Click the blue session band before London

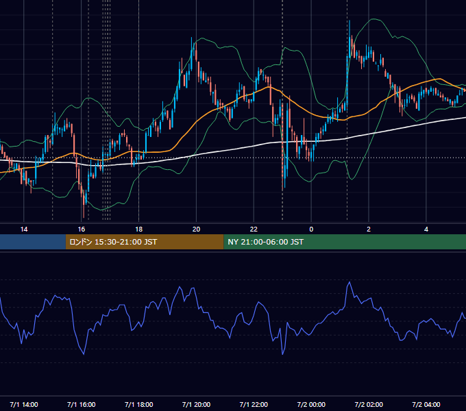pyautogui.click(x=33, y=242)
